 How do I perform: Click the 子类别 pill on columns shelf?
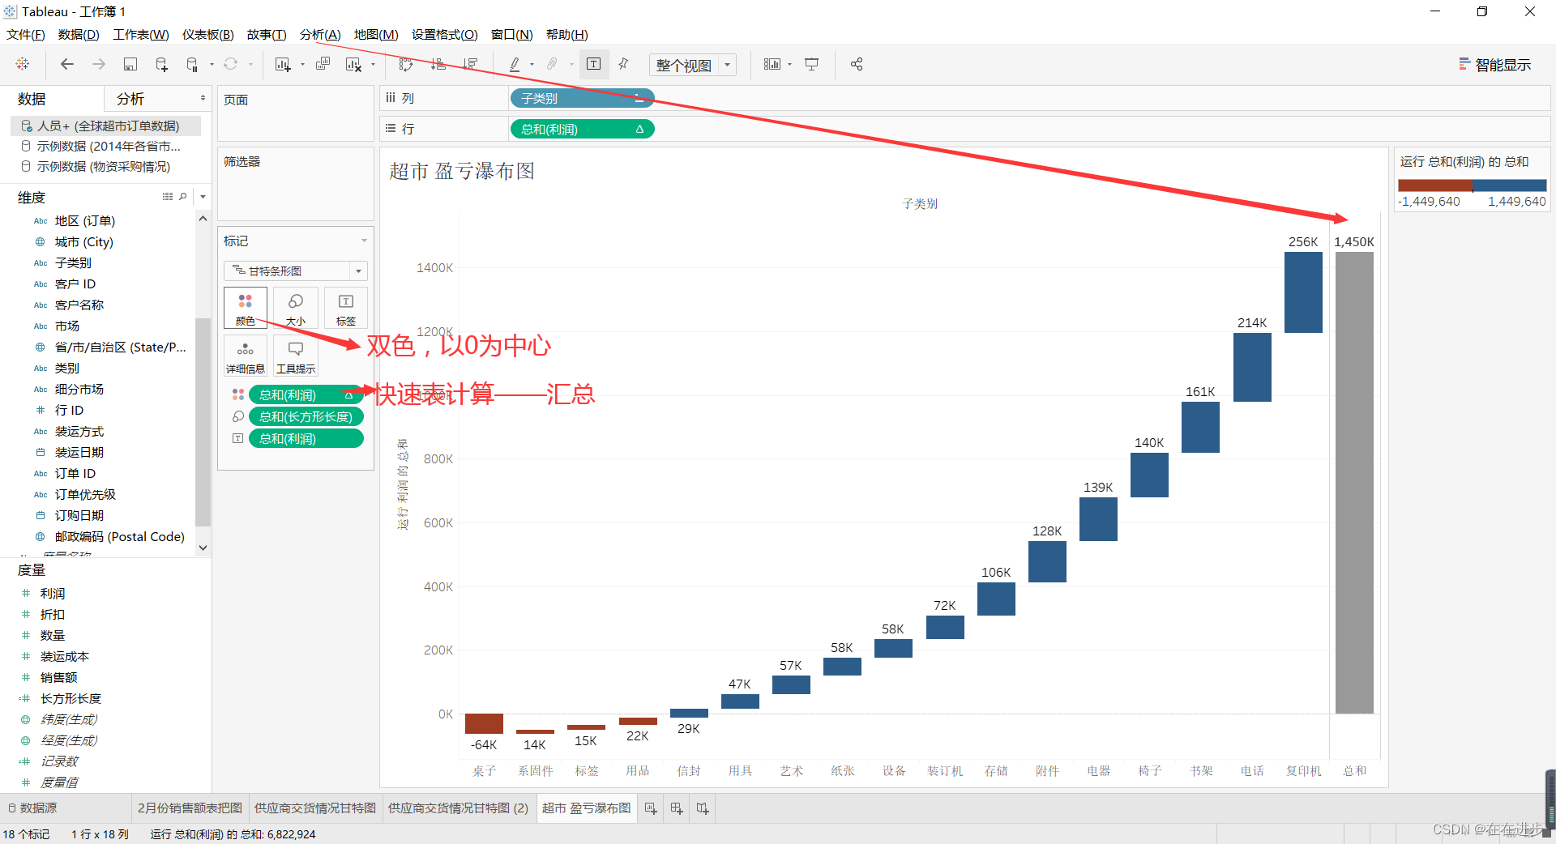tap(582, 98)
